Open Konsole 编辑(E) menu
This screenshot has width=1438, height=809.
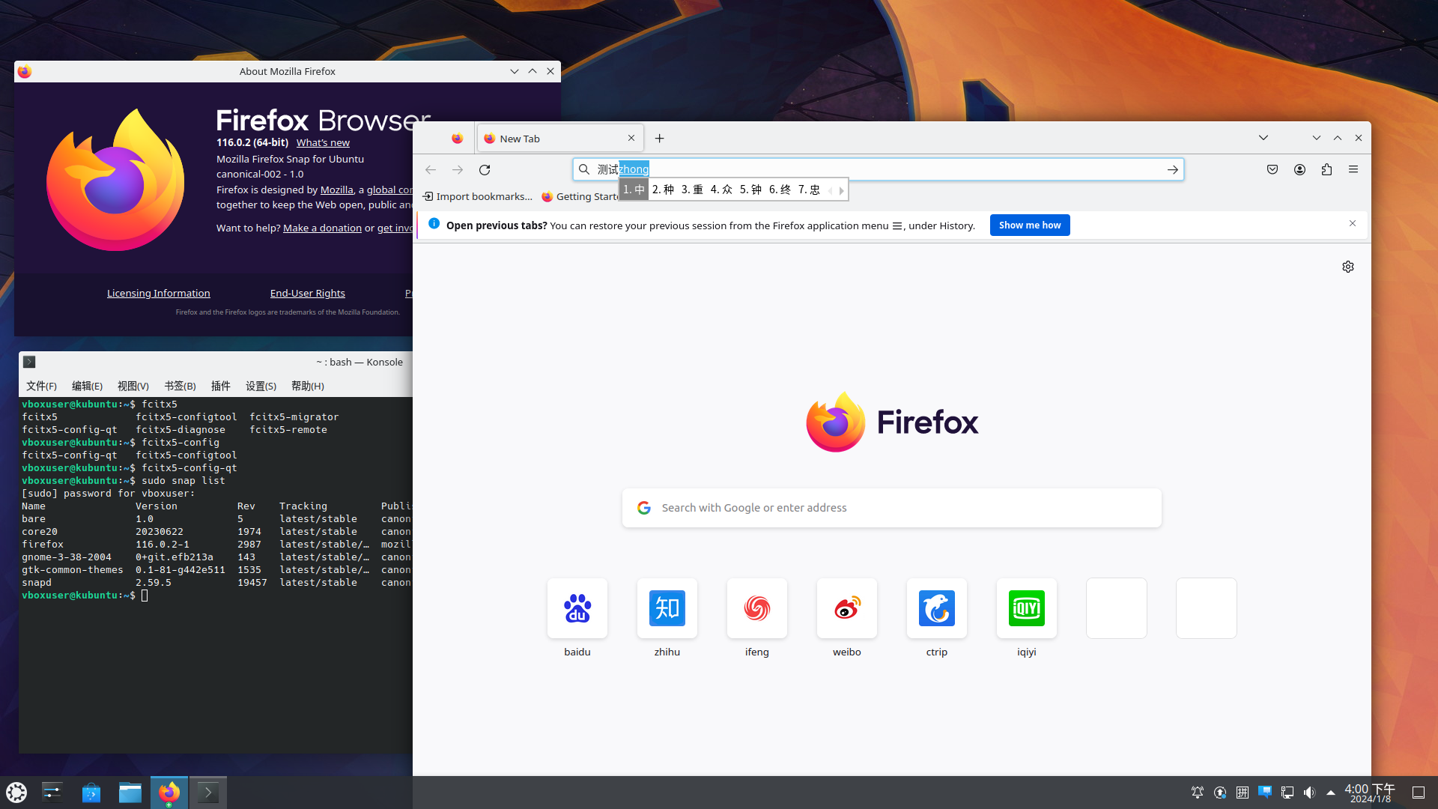pos(87,387)
